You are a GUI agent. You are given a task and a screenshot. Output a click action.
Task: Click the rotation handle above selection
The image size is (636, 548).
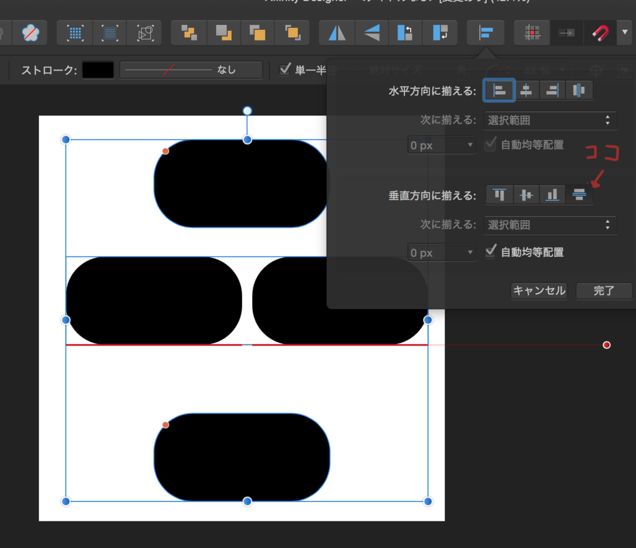(x=247, y=110)
